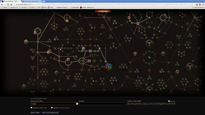This screenshot has width=205, height=115.
Task: Click the pink notable node right of the diamond cluster
Action: point(89,61)
